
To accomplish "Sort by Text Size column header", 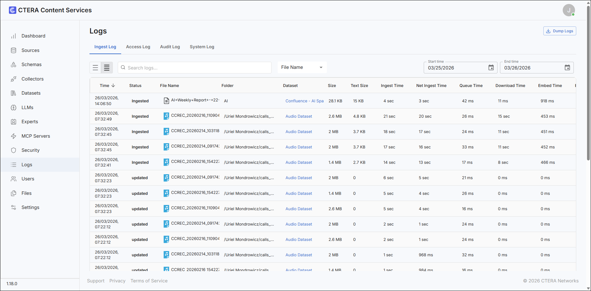I will [359, 85].
